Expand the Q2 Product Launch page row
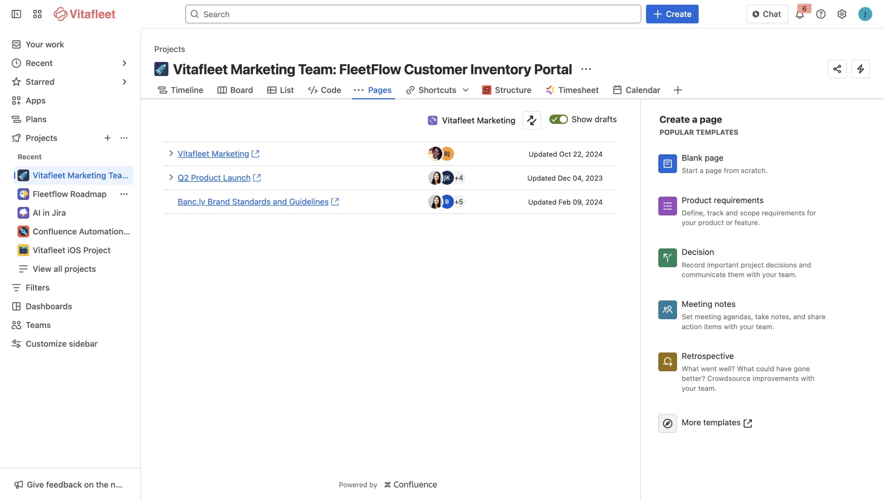 (171, 177)
